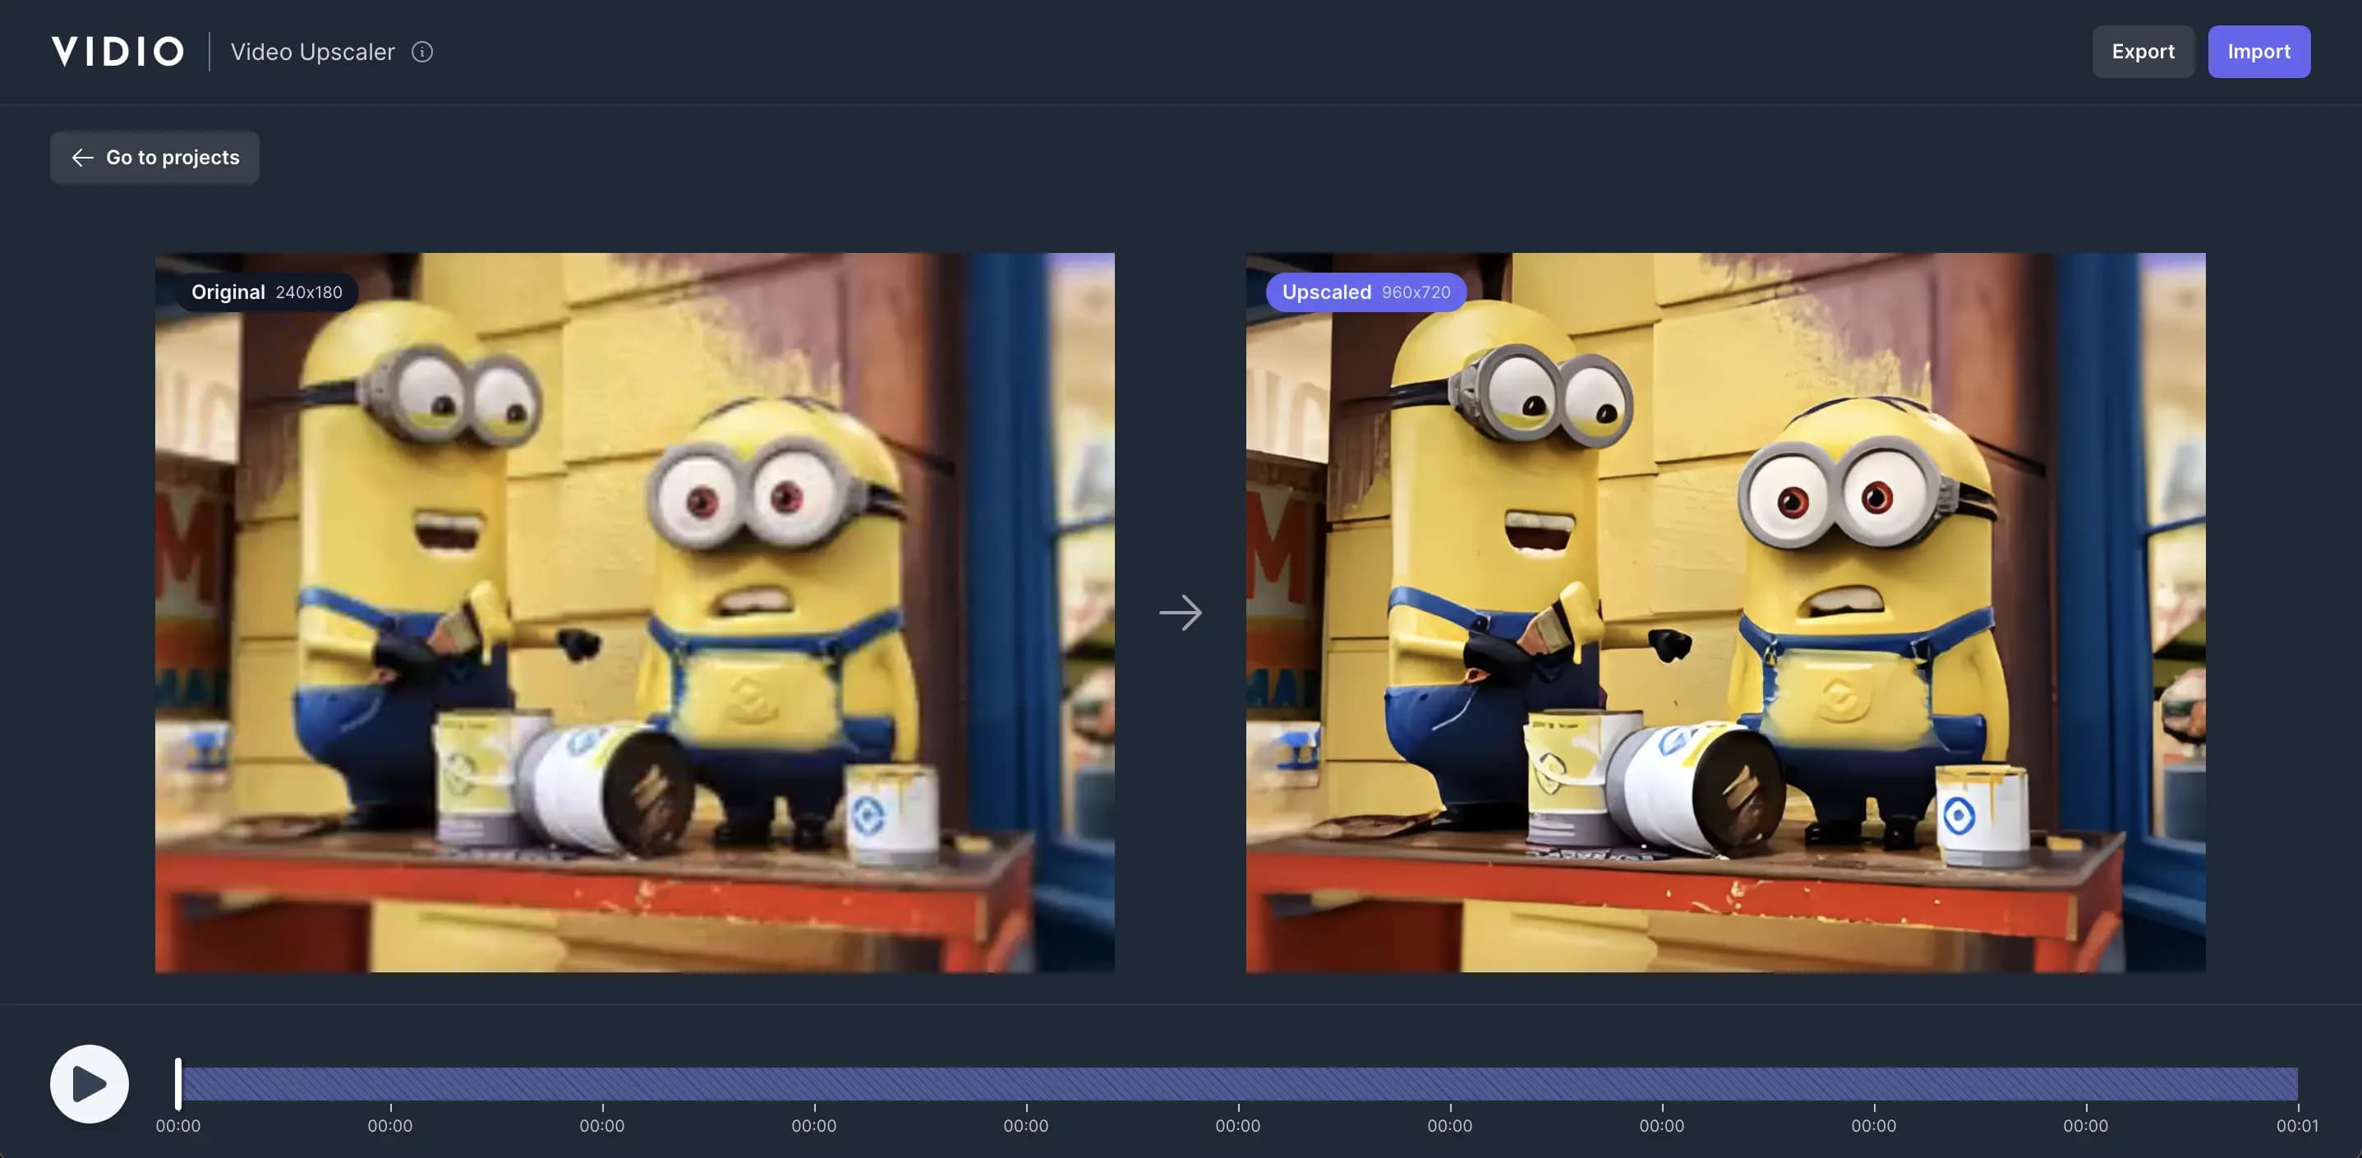Screen dimensions: 2362x1158
Task: Click the Video Upscaler title label
Action: [313, 52]
